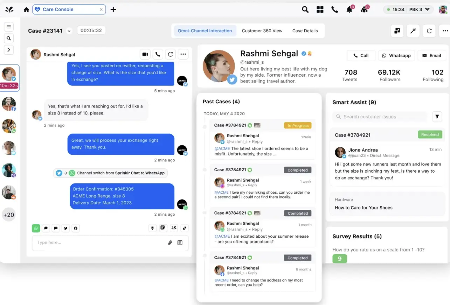Select Twitter as the reply channel

(66, 228)
